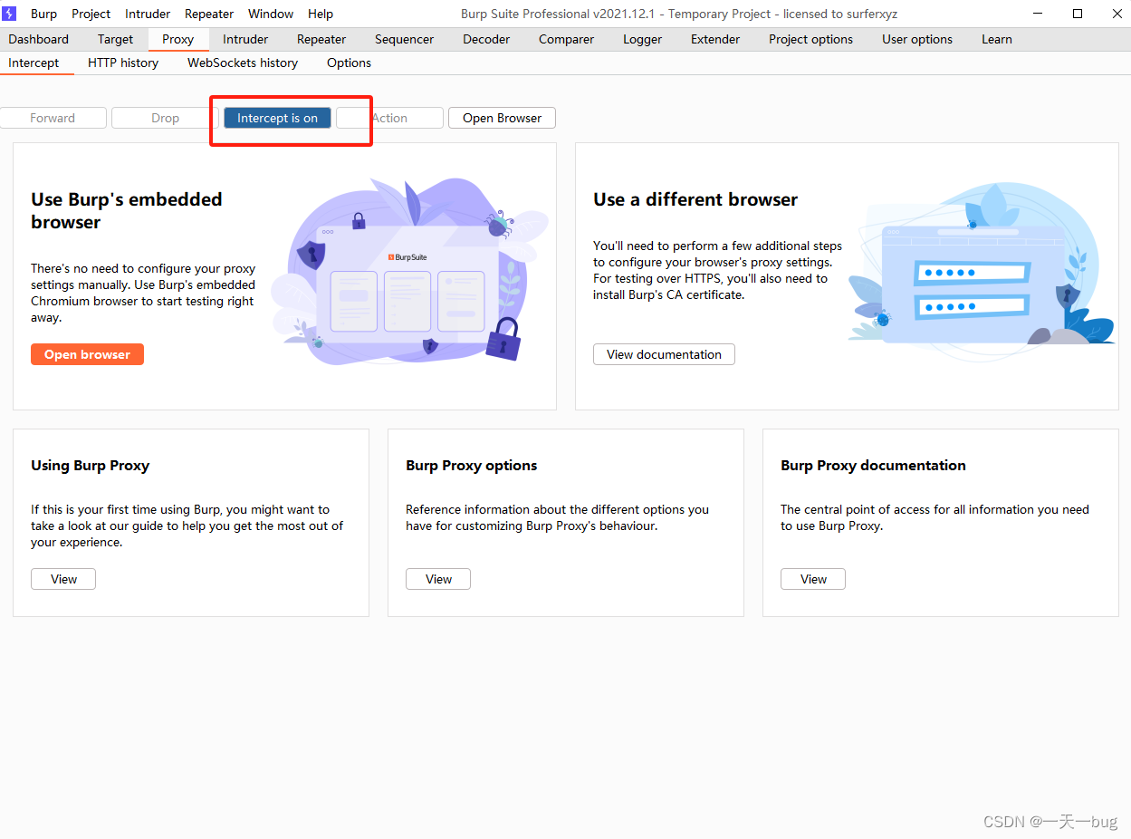Click the Burp Proxy options heading
1131x839 pixels.
[x=472, y=466]
